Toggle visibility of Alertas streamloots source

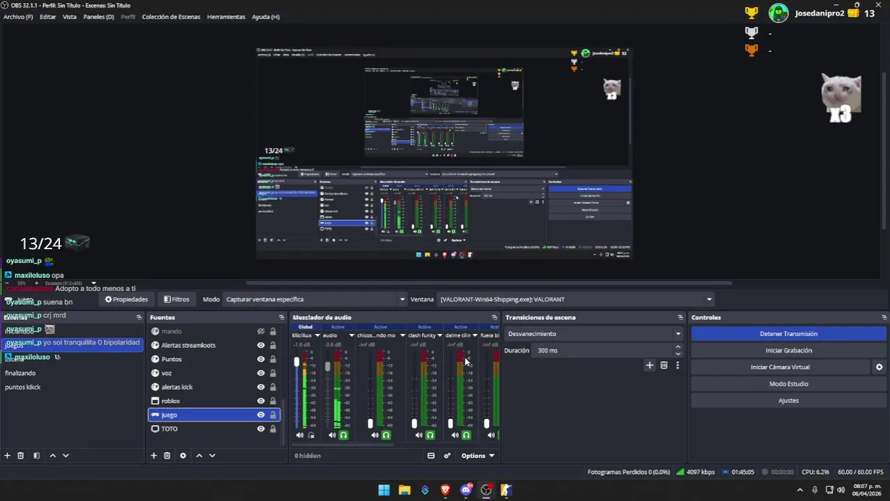[261, 345]
